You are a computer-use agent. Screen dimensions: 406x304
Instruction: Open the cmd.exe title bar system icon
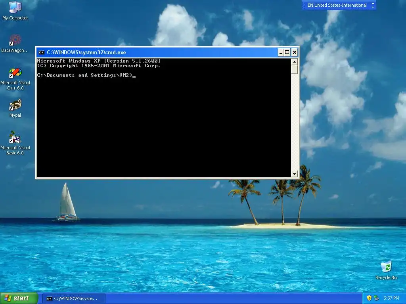click(x=41, y=53)
